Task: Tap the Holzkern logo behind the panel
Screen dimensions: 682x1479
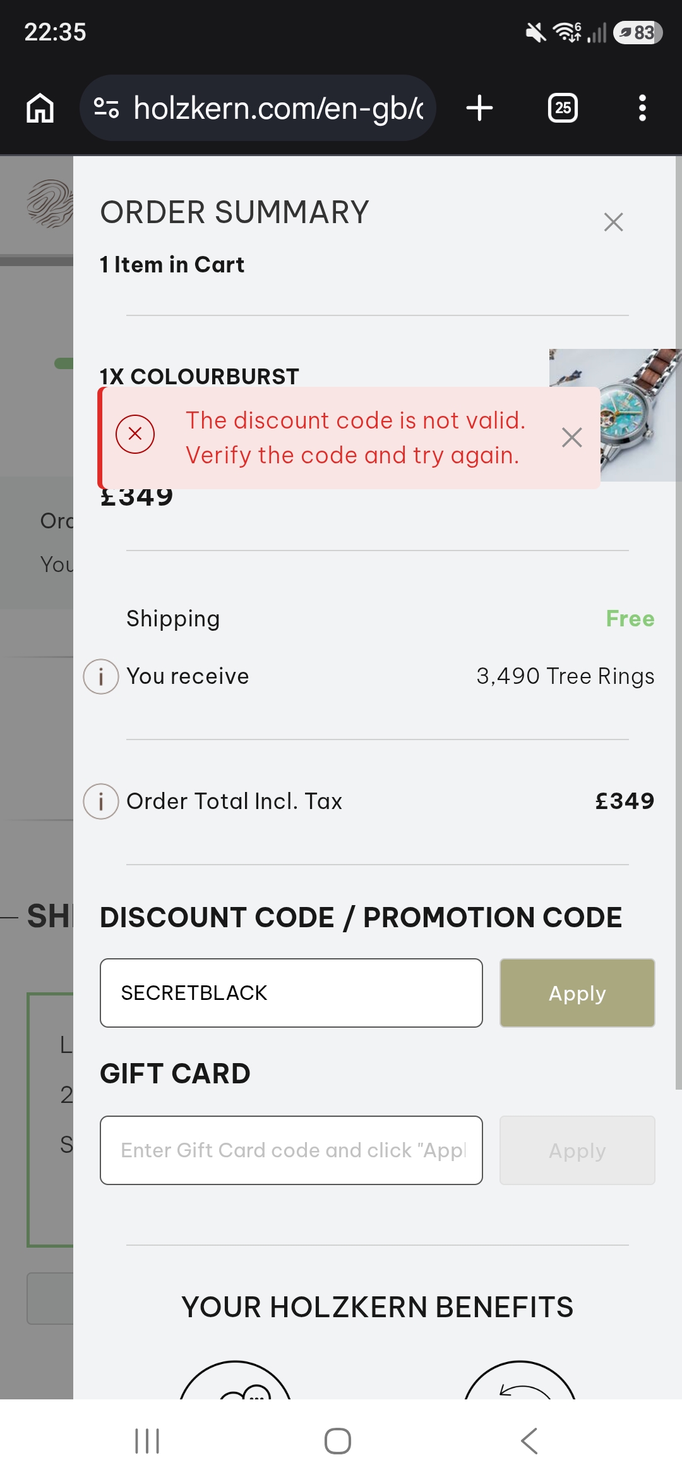Action: click(x=51, y=204)
